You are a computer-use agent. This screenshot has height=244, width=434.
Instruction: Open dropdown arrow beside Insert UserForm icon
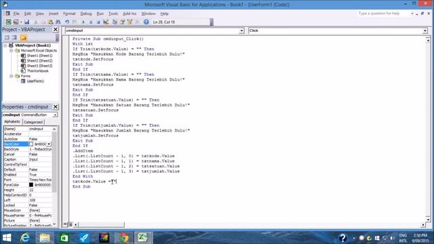point(21,22)
